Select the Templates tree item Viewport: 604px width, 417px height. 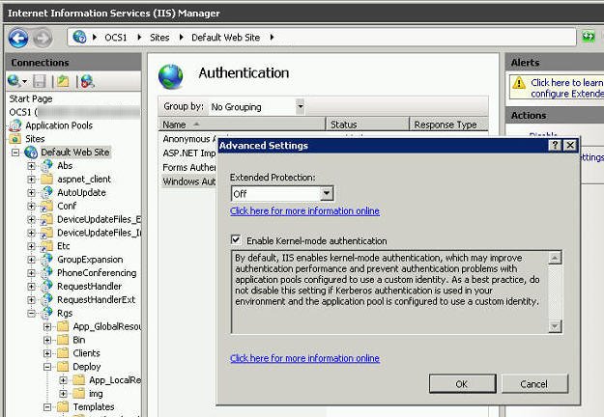[x=94, y=407]
